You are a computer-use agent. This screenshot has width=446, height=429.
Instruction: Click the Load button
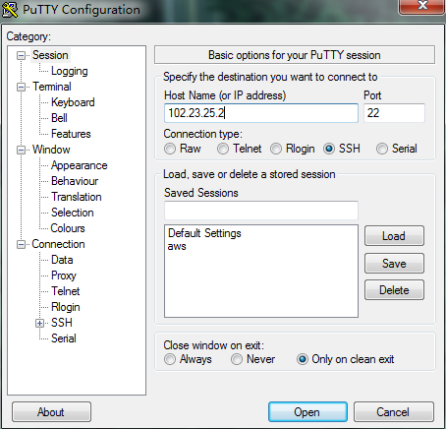click(x=394, y=236)
